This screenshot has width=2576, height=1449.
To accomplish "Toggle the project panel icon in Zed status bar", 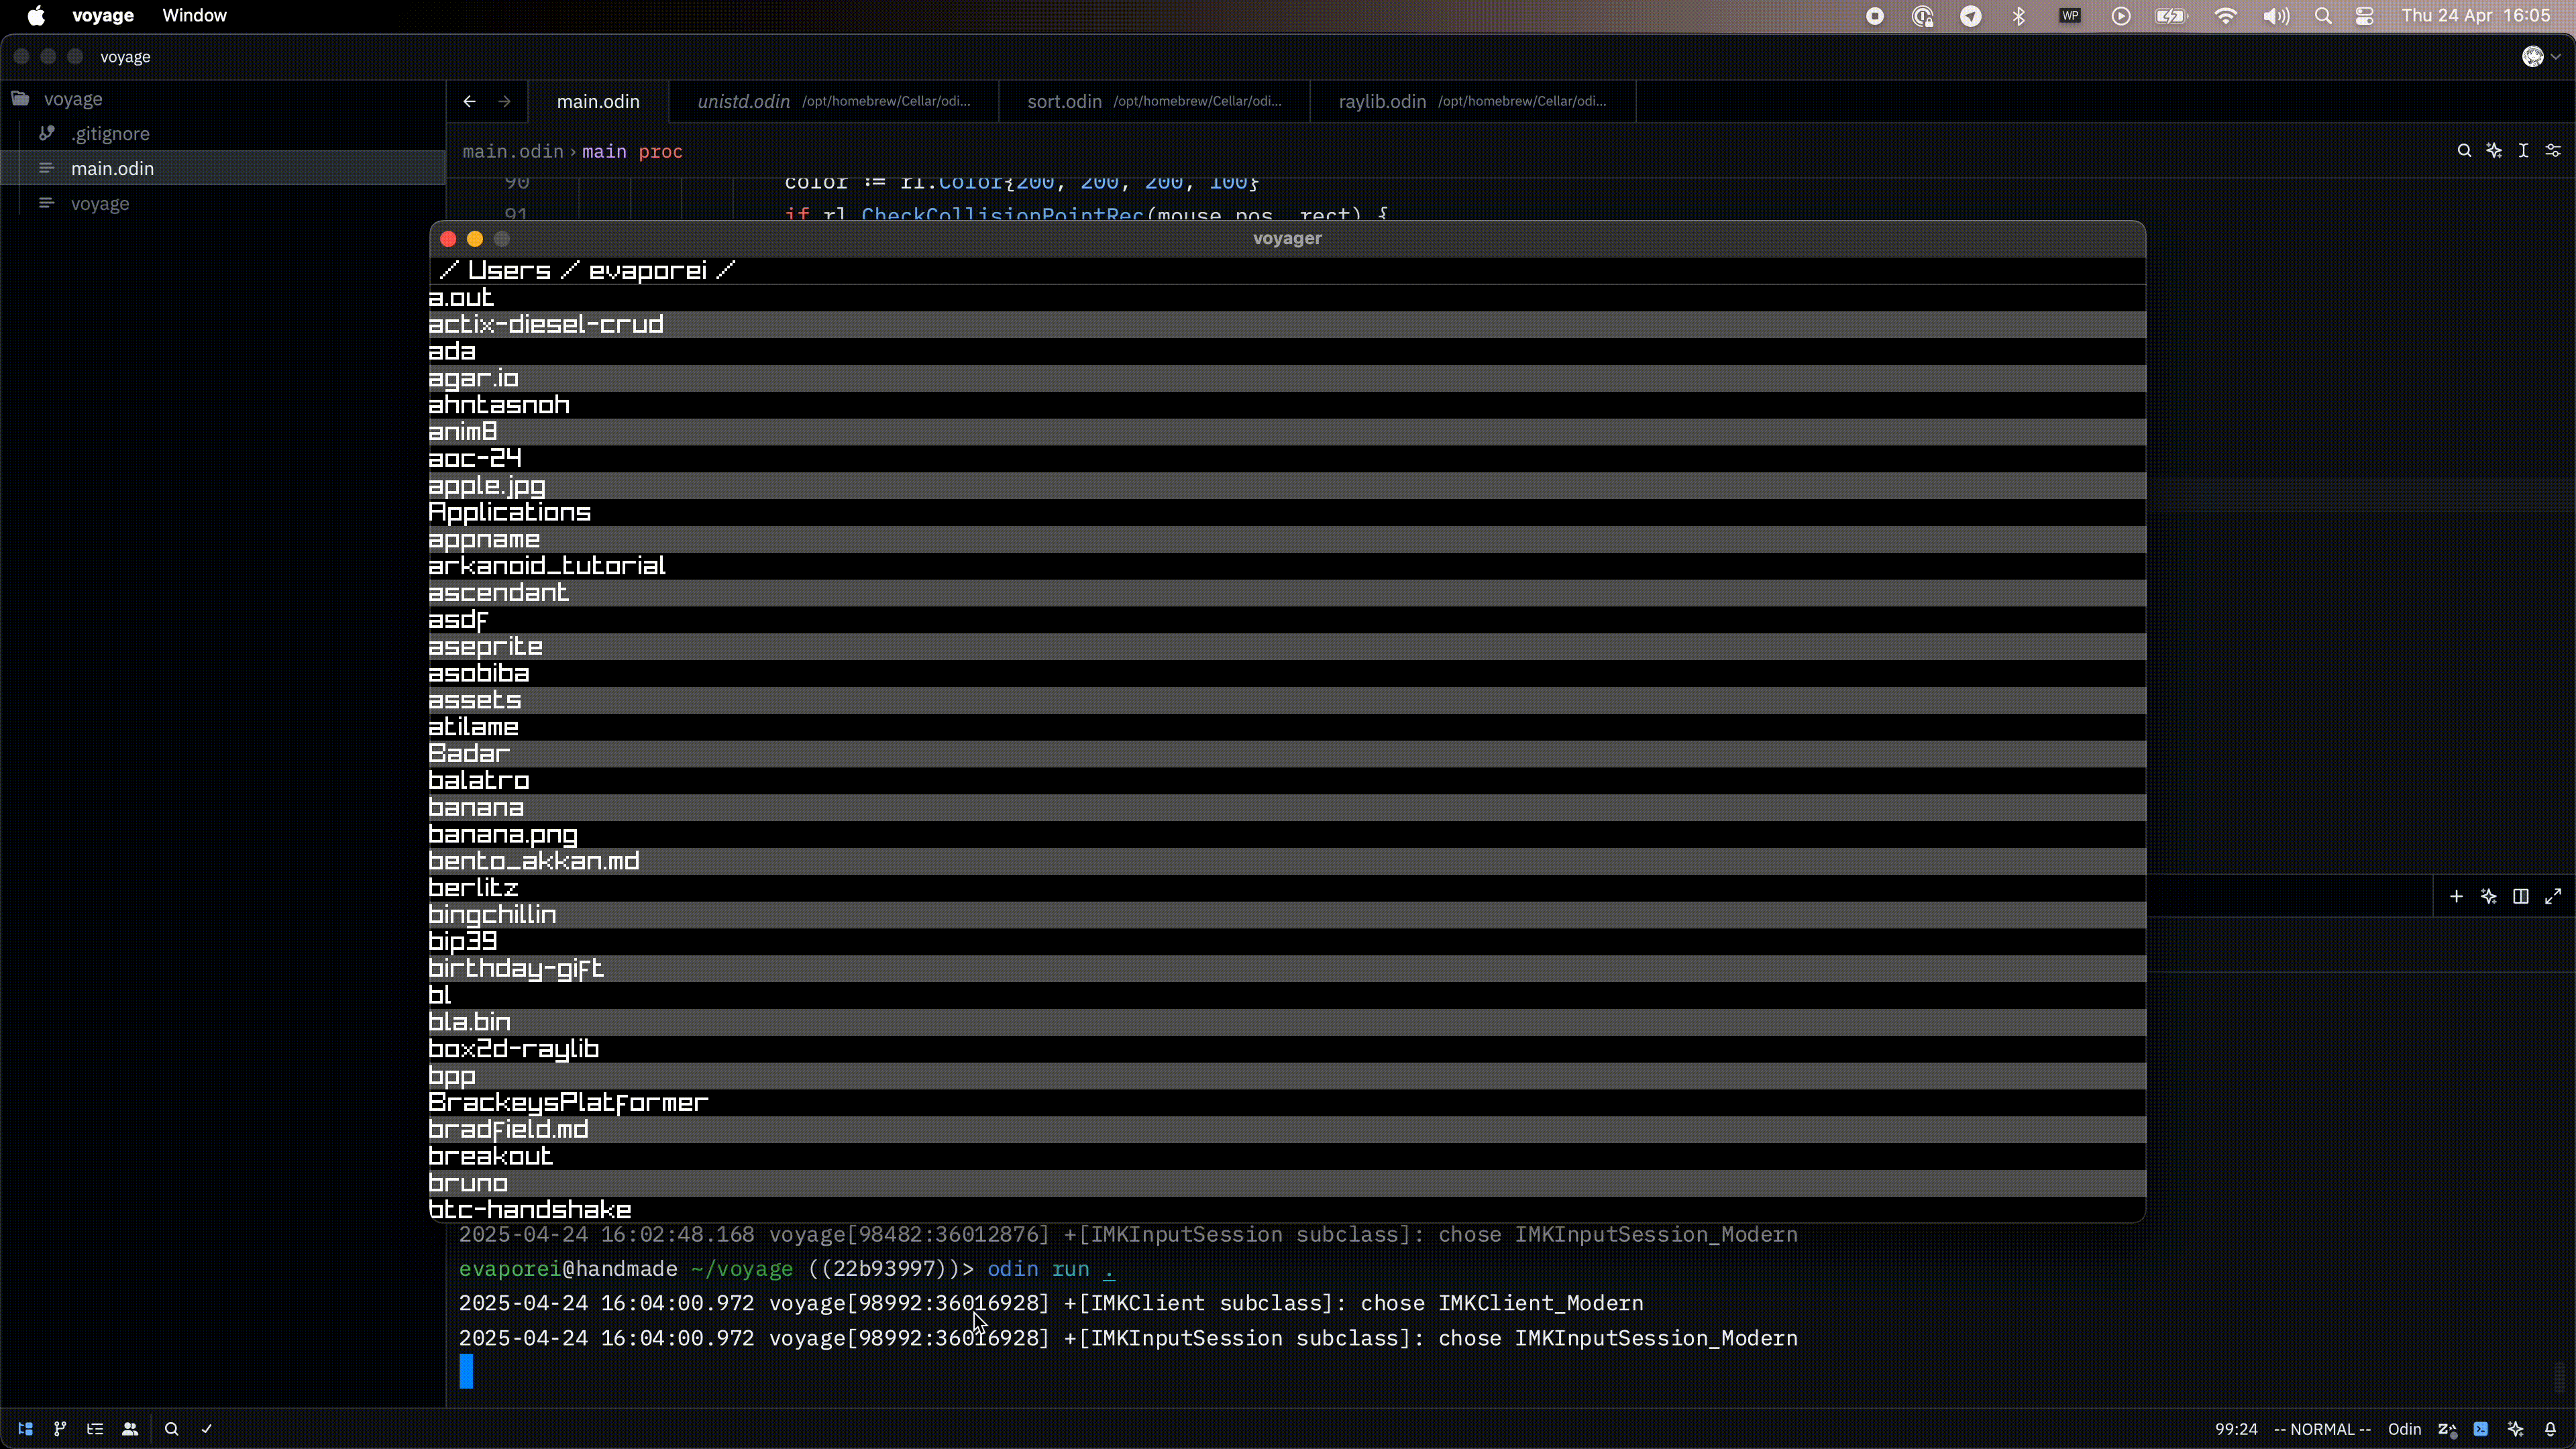I will click(x=25, y=1429).
